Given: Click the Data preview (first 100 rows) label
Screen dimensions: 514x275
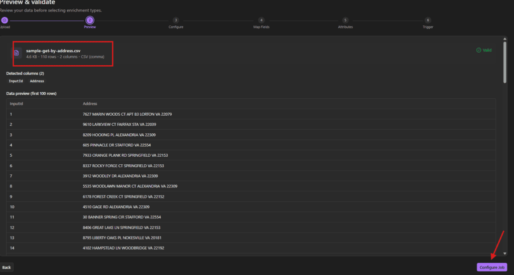Looking at the screenshot, I should point(31,94).
